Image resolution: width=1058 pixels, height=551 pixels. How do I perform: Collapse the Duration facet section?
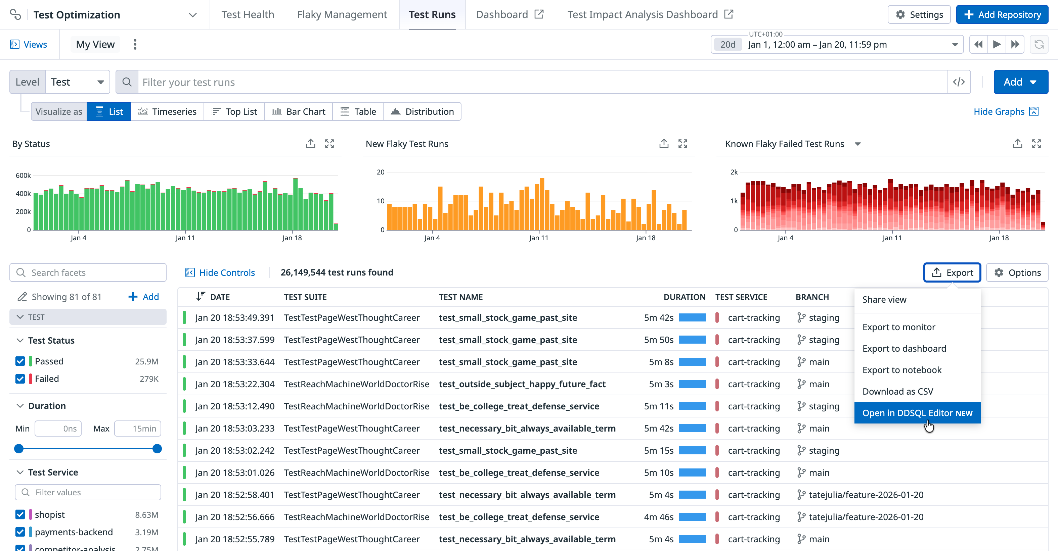point(20,406)
